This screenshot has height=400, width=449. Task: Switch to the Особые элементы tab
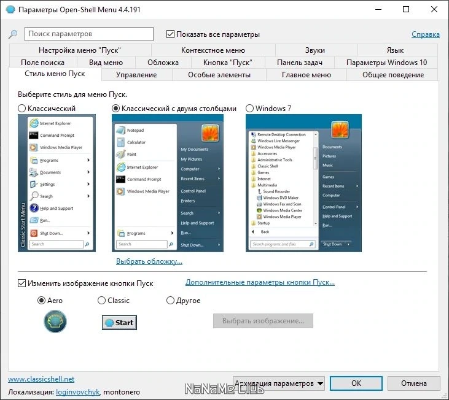(x=219, y=75)
